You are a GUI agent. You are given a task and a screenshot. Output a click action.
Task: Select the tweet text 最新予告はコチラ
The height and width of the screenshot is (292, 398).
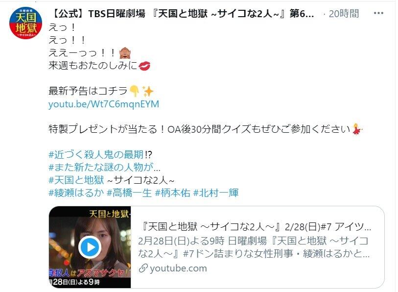pos(88,91)
